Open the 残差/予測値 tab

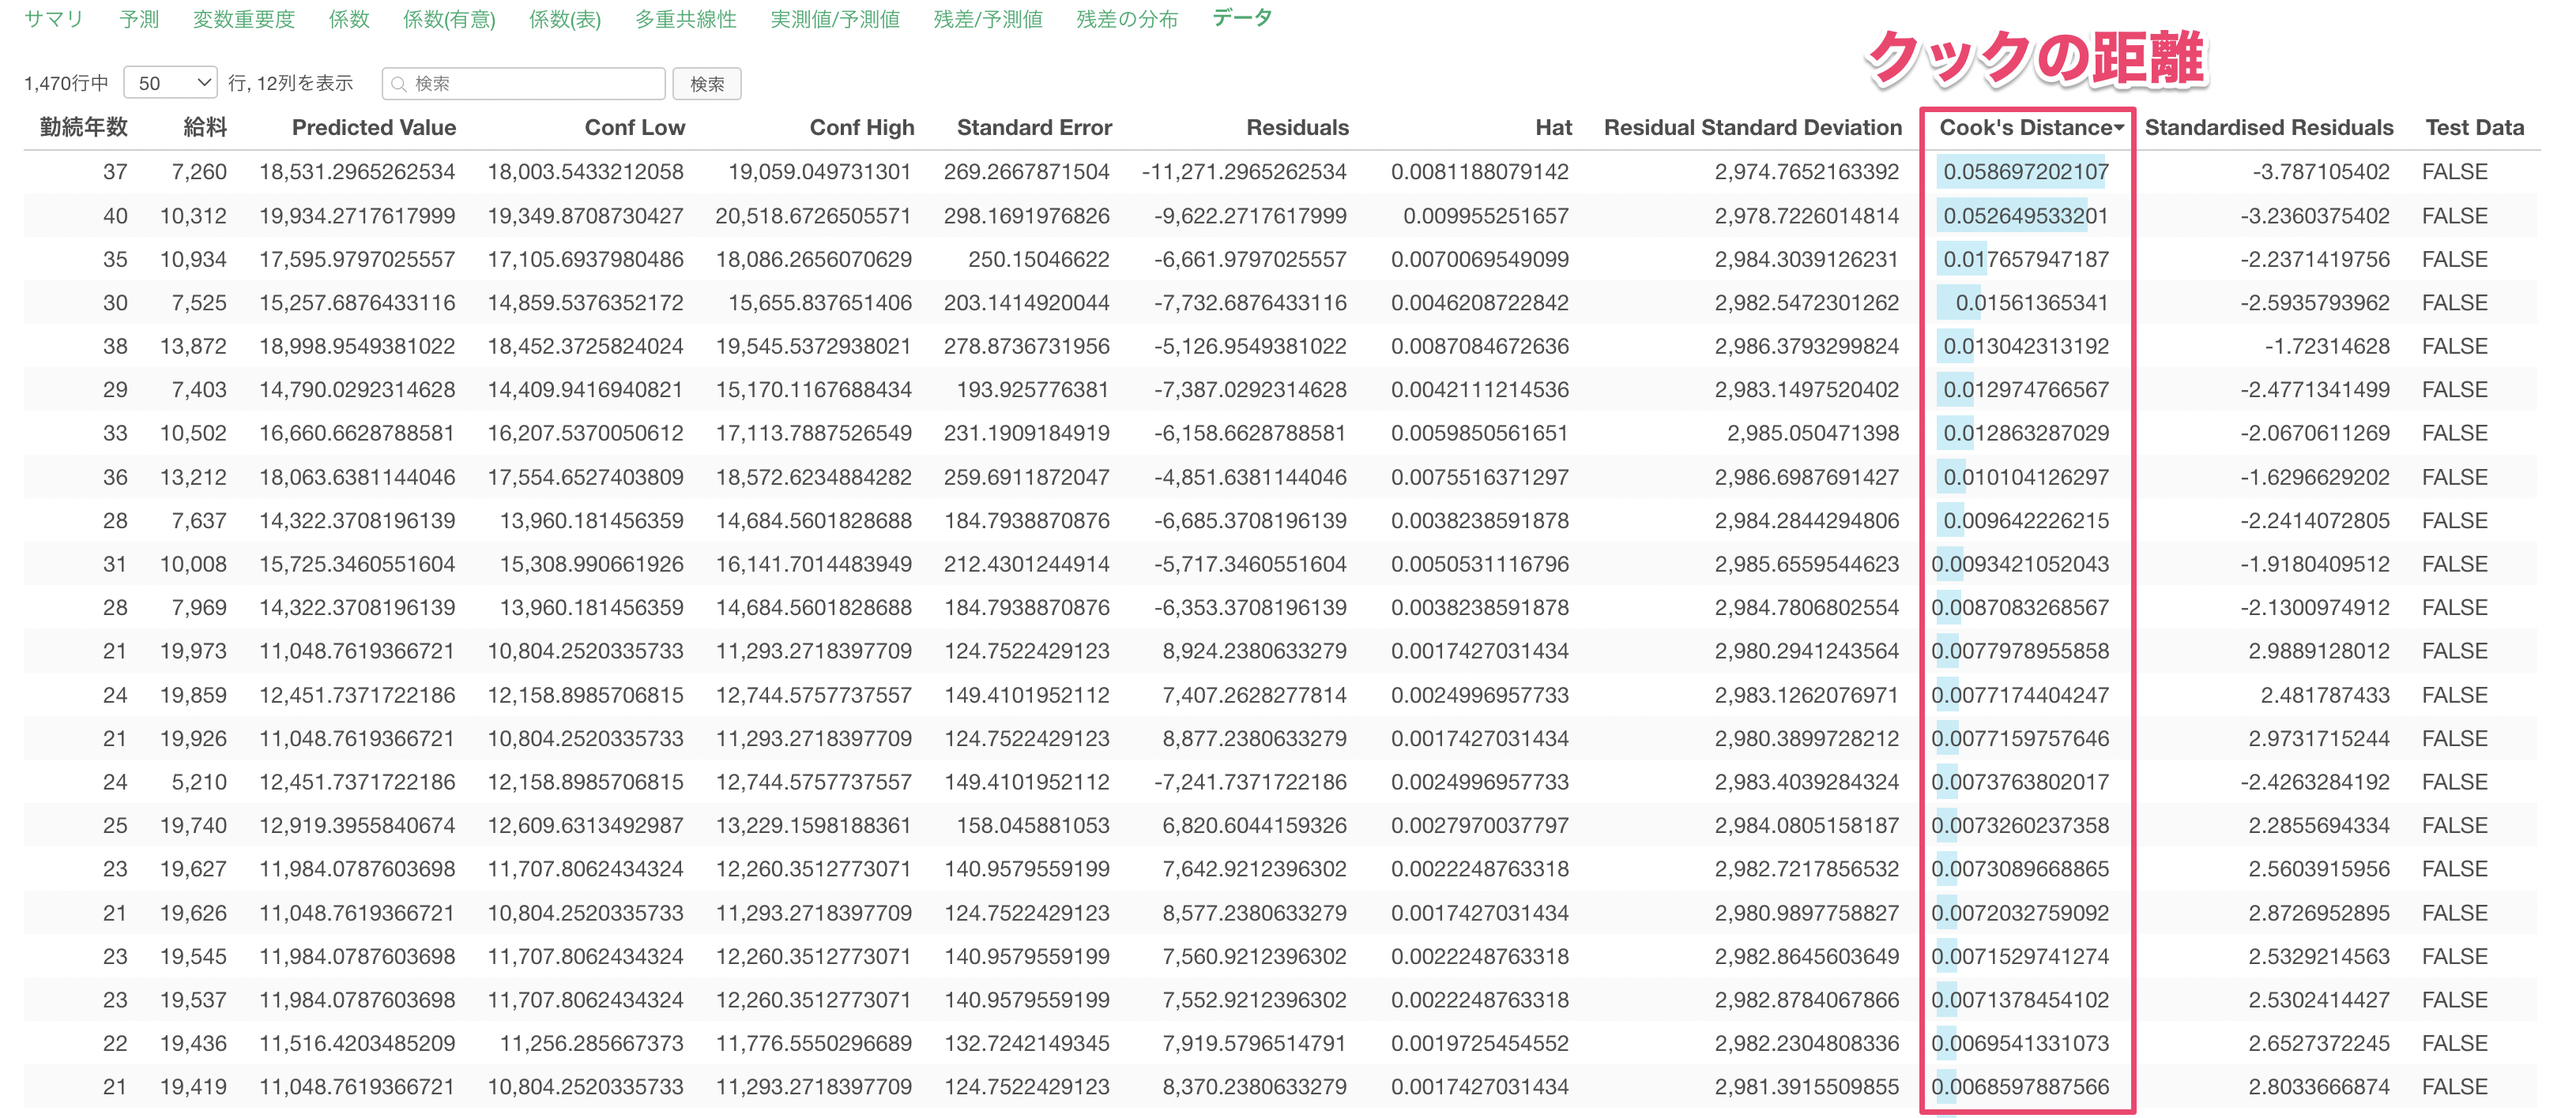click(988, 19)
